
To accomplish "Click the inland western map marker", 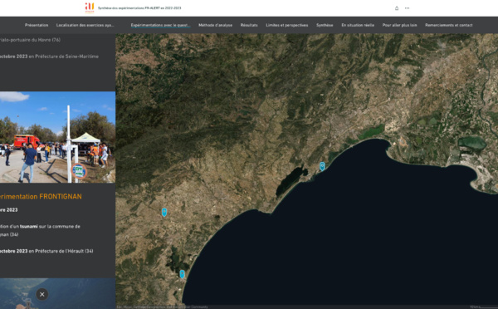I will [164, 212].
